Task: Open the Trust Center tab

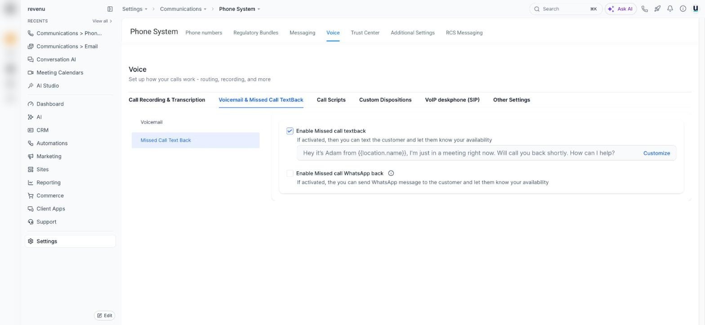Action: click(365, 33)
